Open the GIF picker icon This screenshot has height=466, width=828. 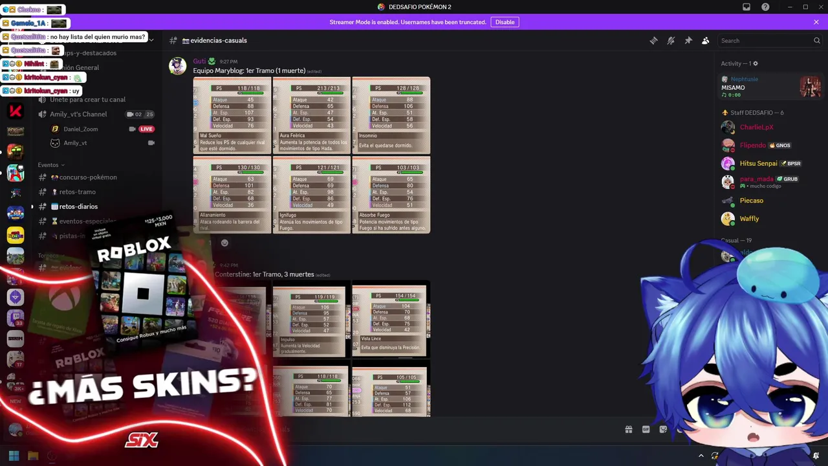[x=646, y=429]
